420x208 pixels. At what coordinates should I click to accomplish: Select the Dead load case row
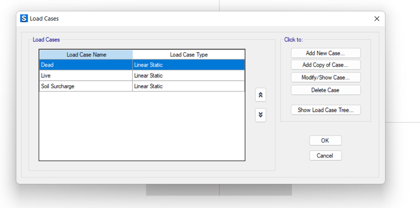click(142, 65)
